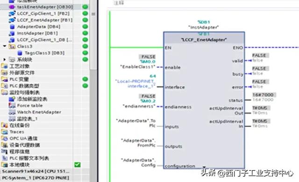Open 监控与强制表 folder icon
299x182 pixels.
4,92
